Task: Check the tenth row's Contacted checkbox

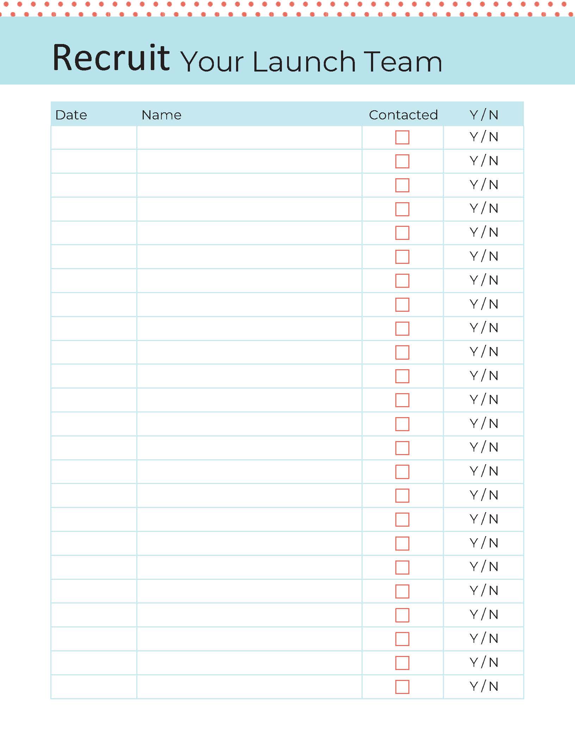Action: 402,352
